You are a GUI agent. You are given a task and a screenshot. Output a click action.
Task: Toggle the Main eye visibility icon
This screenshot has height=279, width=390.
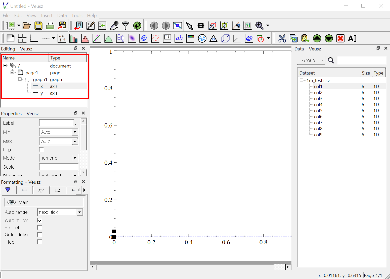coord(12,202)
